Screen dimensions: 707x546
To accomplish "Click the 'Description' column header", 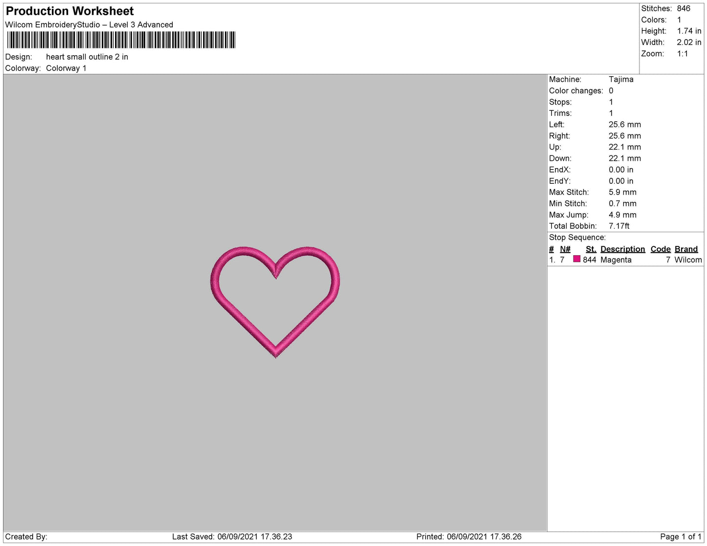I will click(622, 249).
